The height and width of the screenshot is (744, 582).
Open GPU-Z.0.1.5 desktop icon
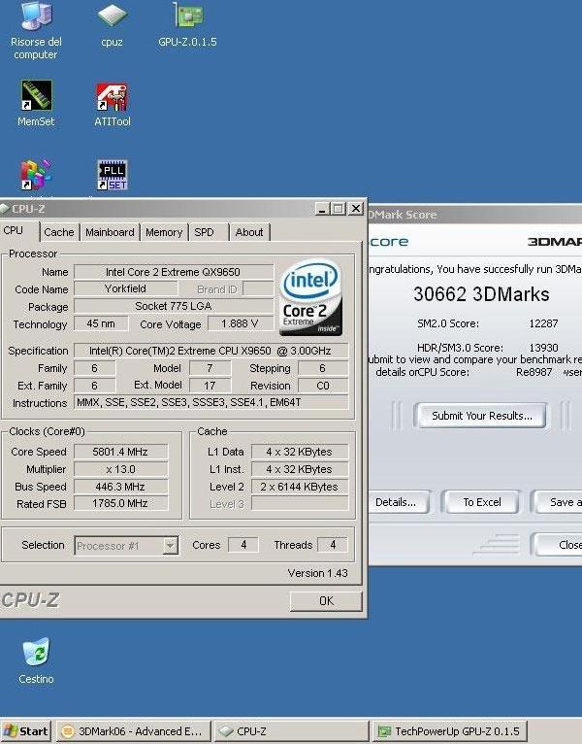[187, 23]
